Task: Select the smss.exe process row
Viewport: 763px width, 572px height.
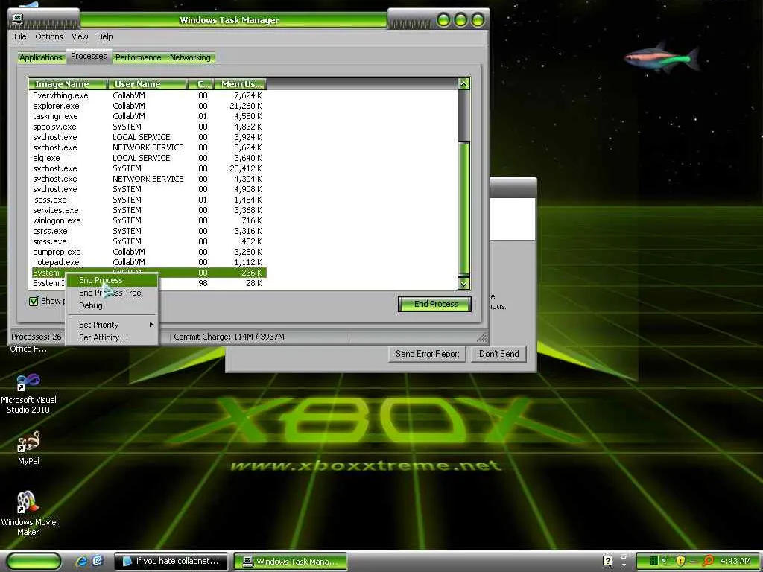Action: pyautogui.click(x=148, y=241)
